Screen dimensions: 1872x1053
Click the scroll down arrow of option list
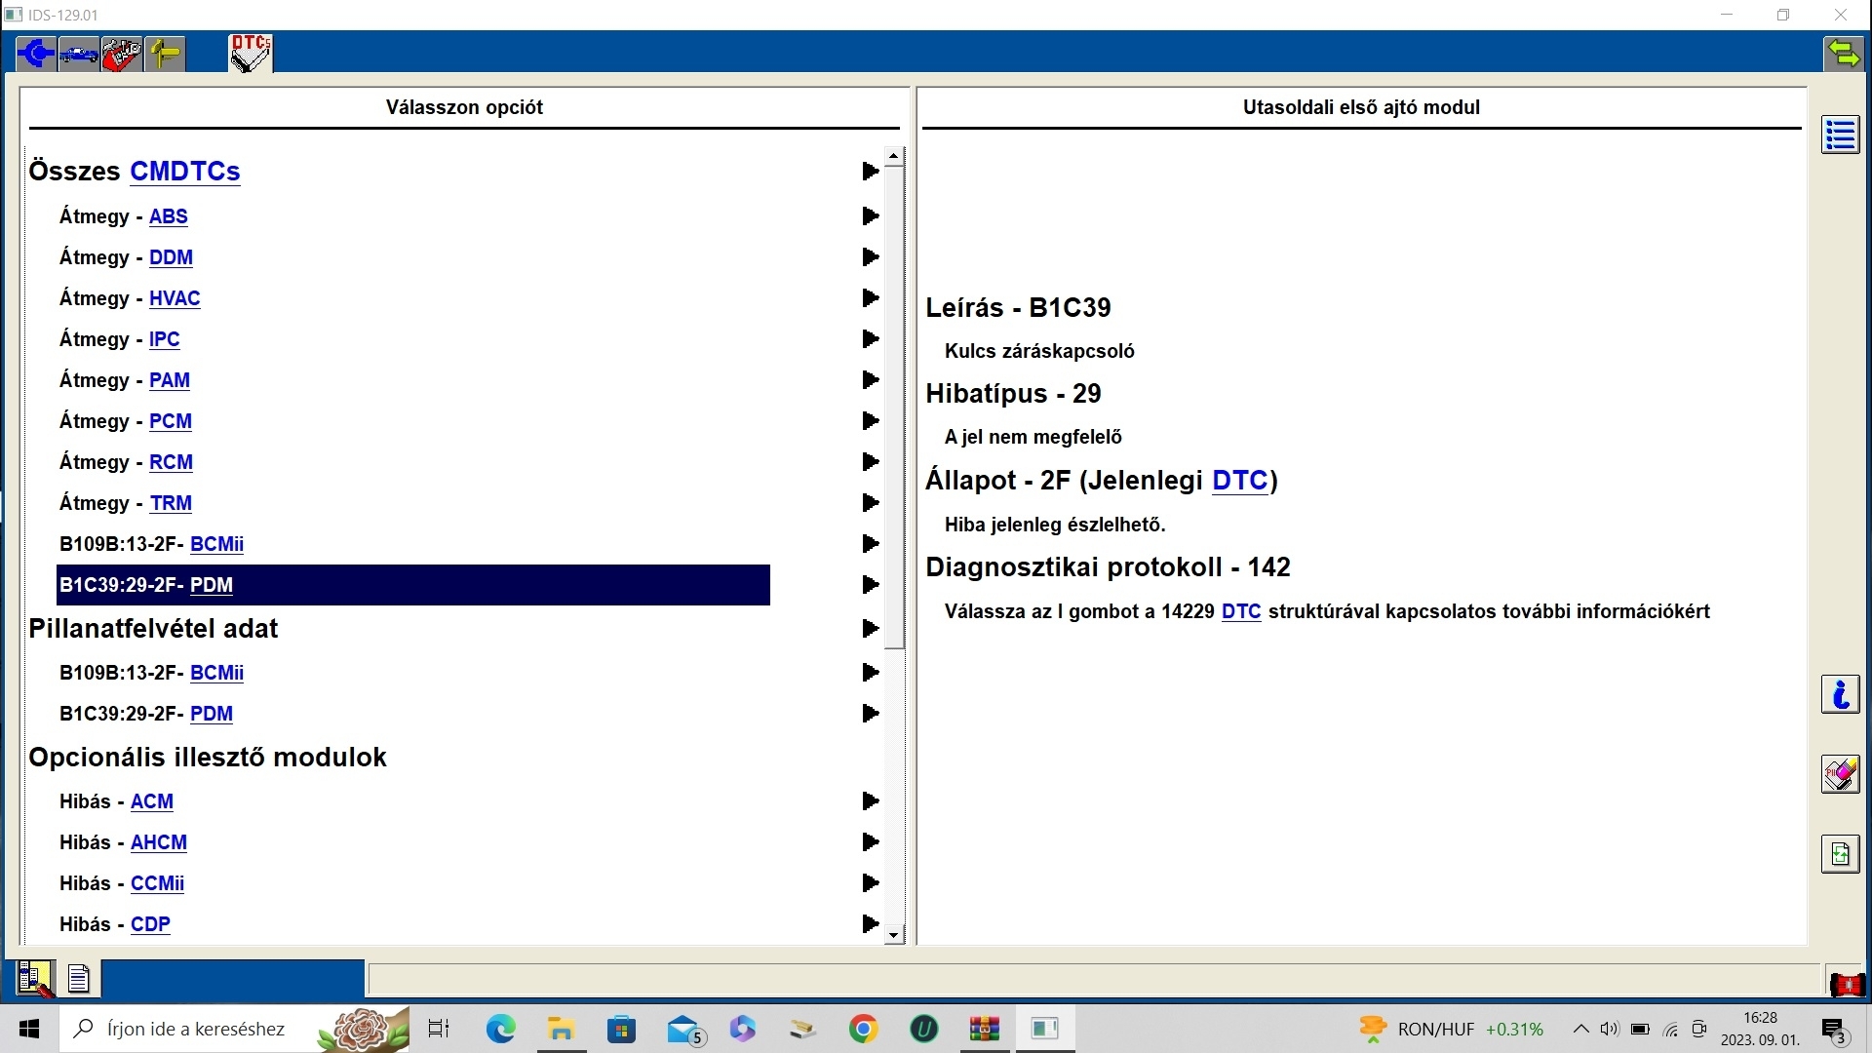point(894,936)
